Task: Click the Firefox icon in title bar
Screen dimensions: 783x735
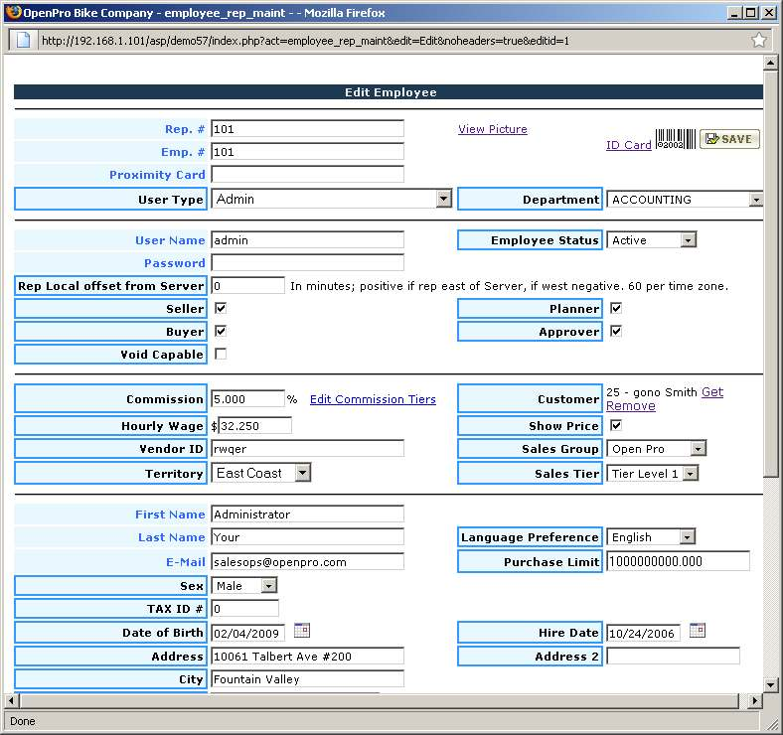Action: click(x=12, y=13)
